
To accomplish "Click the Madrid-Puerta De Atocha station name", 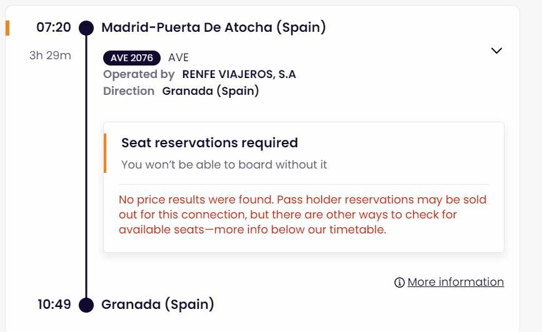I will coord(213,27).
